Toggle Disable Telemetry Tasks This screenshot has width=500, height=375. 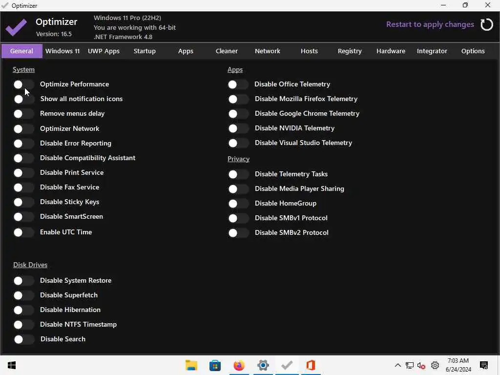[x=238, y=174]
